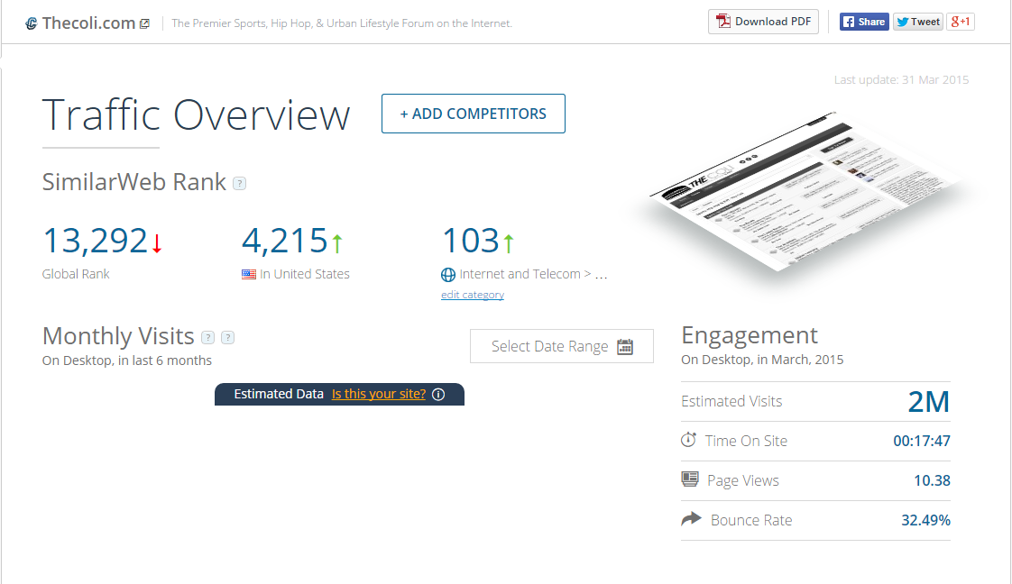Image resolution: width=1012 pixels, height=584 pixels.
Task: Click Last update: 31 Mar 2015 text
Action: click(x=901, y=80)
